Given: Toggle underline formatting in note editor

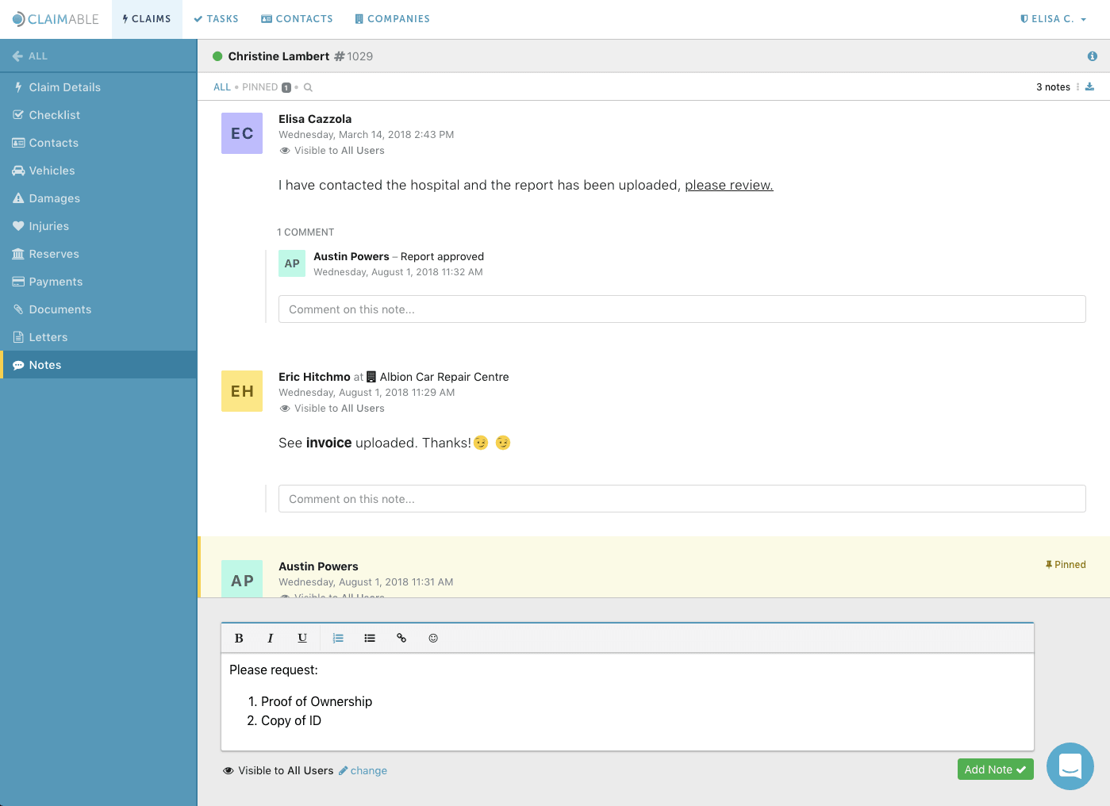Looking at the screenshot, I should (x=302, y=638).
